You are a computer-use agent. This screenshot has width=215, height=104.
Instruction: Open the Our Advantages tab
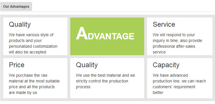pyautogui.click(x=16, y=6)
